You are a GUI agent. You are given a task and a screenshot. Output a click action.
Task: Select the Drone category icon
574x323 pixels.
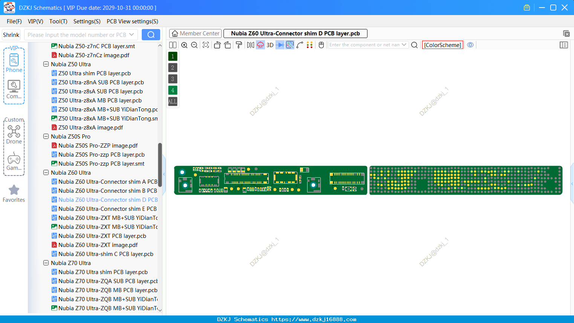tap(14, 134)
